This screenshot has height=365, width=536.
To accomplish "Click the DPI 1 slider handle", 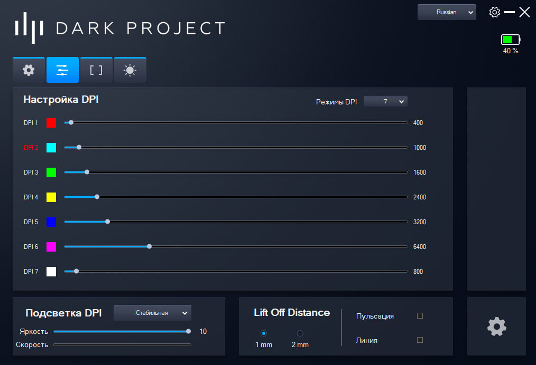I will tap(71, 122).
